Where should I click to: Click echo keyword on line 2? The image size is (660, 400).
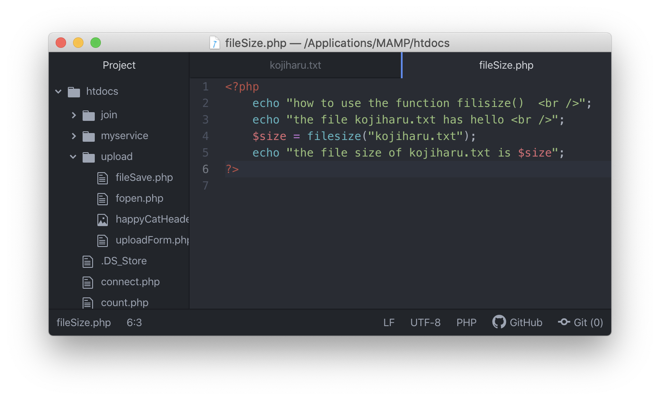[266, 103]
